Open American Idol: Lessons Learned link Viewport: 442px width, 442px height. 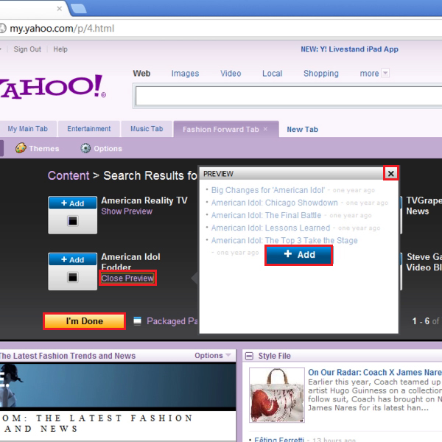(x=270, y=228)
